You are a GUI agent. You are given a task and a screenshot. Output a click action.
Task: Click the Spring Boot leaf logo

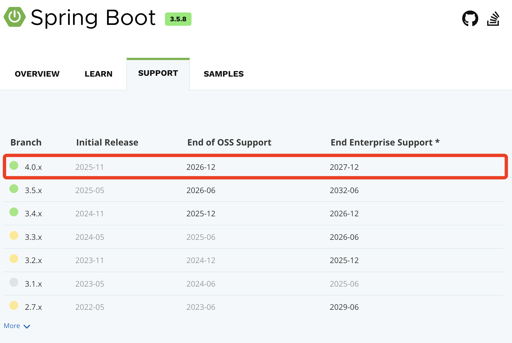(14, 17)
